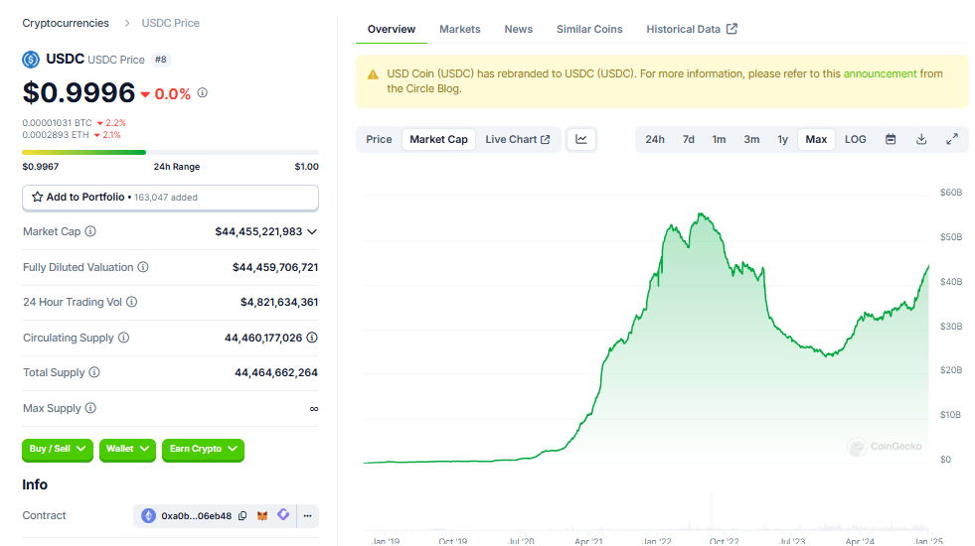
Task: Open more contract options ellipsis
Action: pos(308,515)
